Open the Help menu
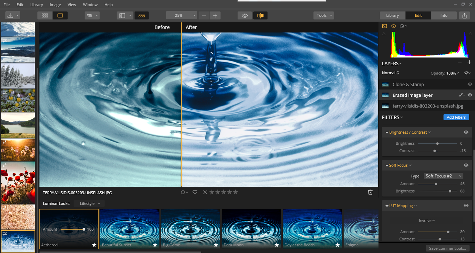Image resolution: width=475 pixels, height=253 pixels. coord(109,5)
